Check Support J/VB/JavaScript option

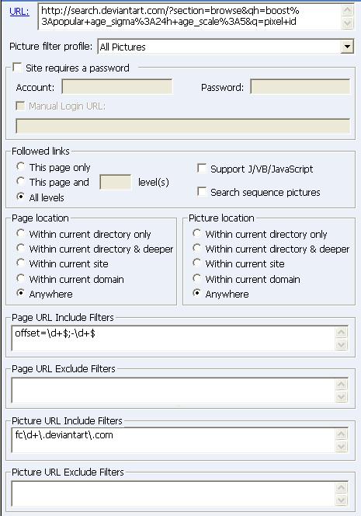pos(202,168)
